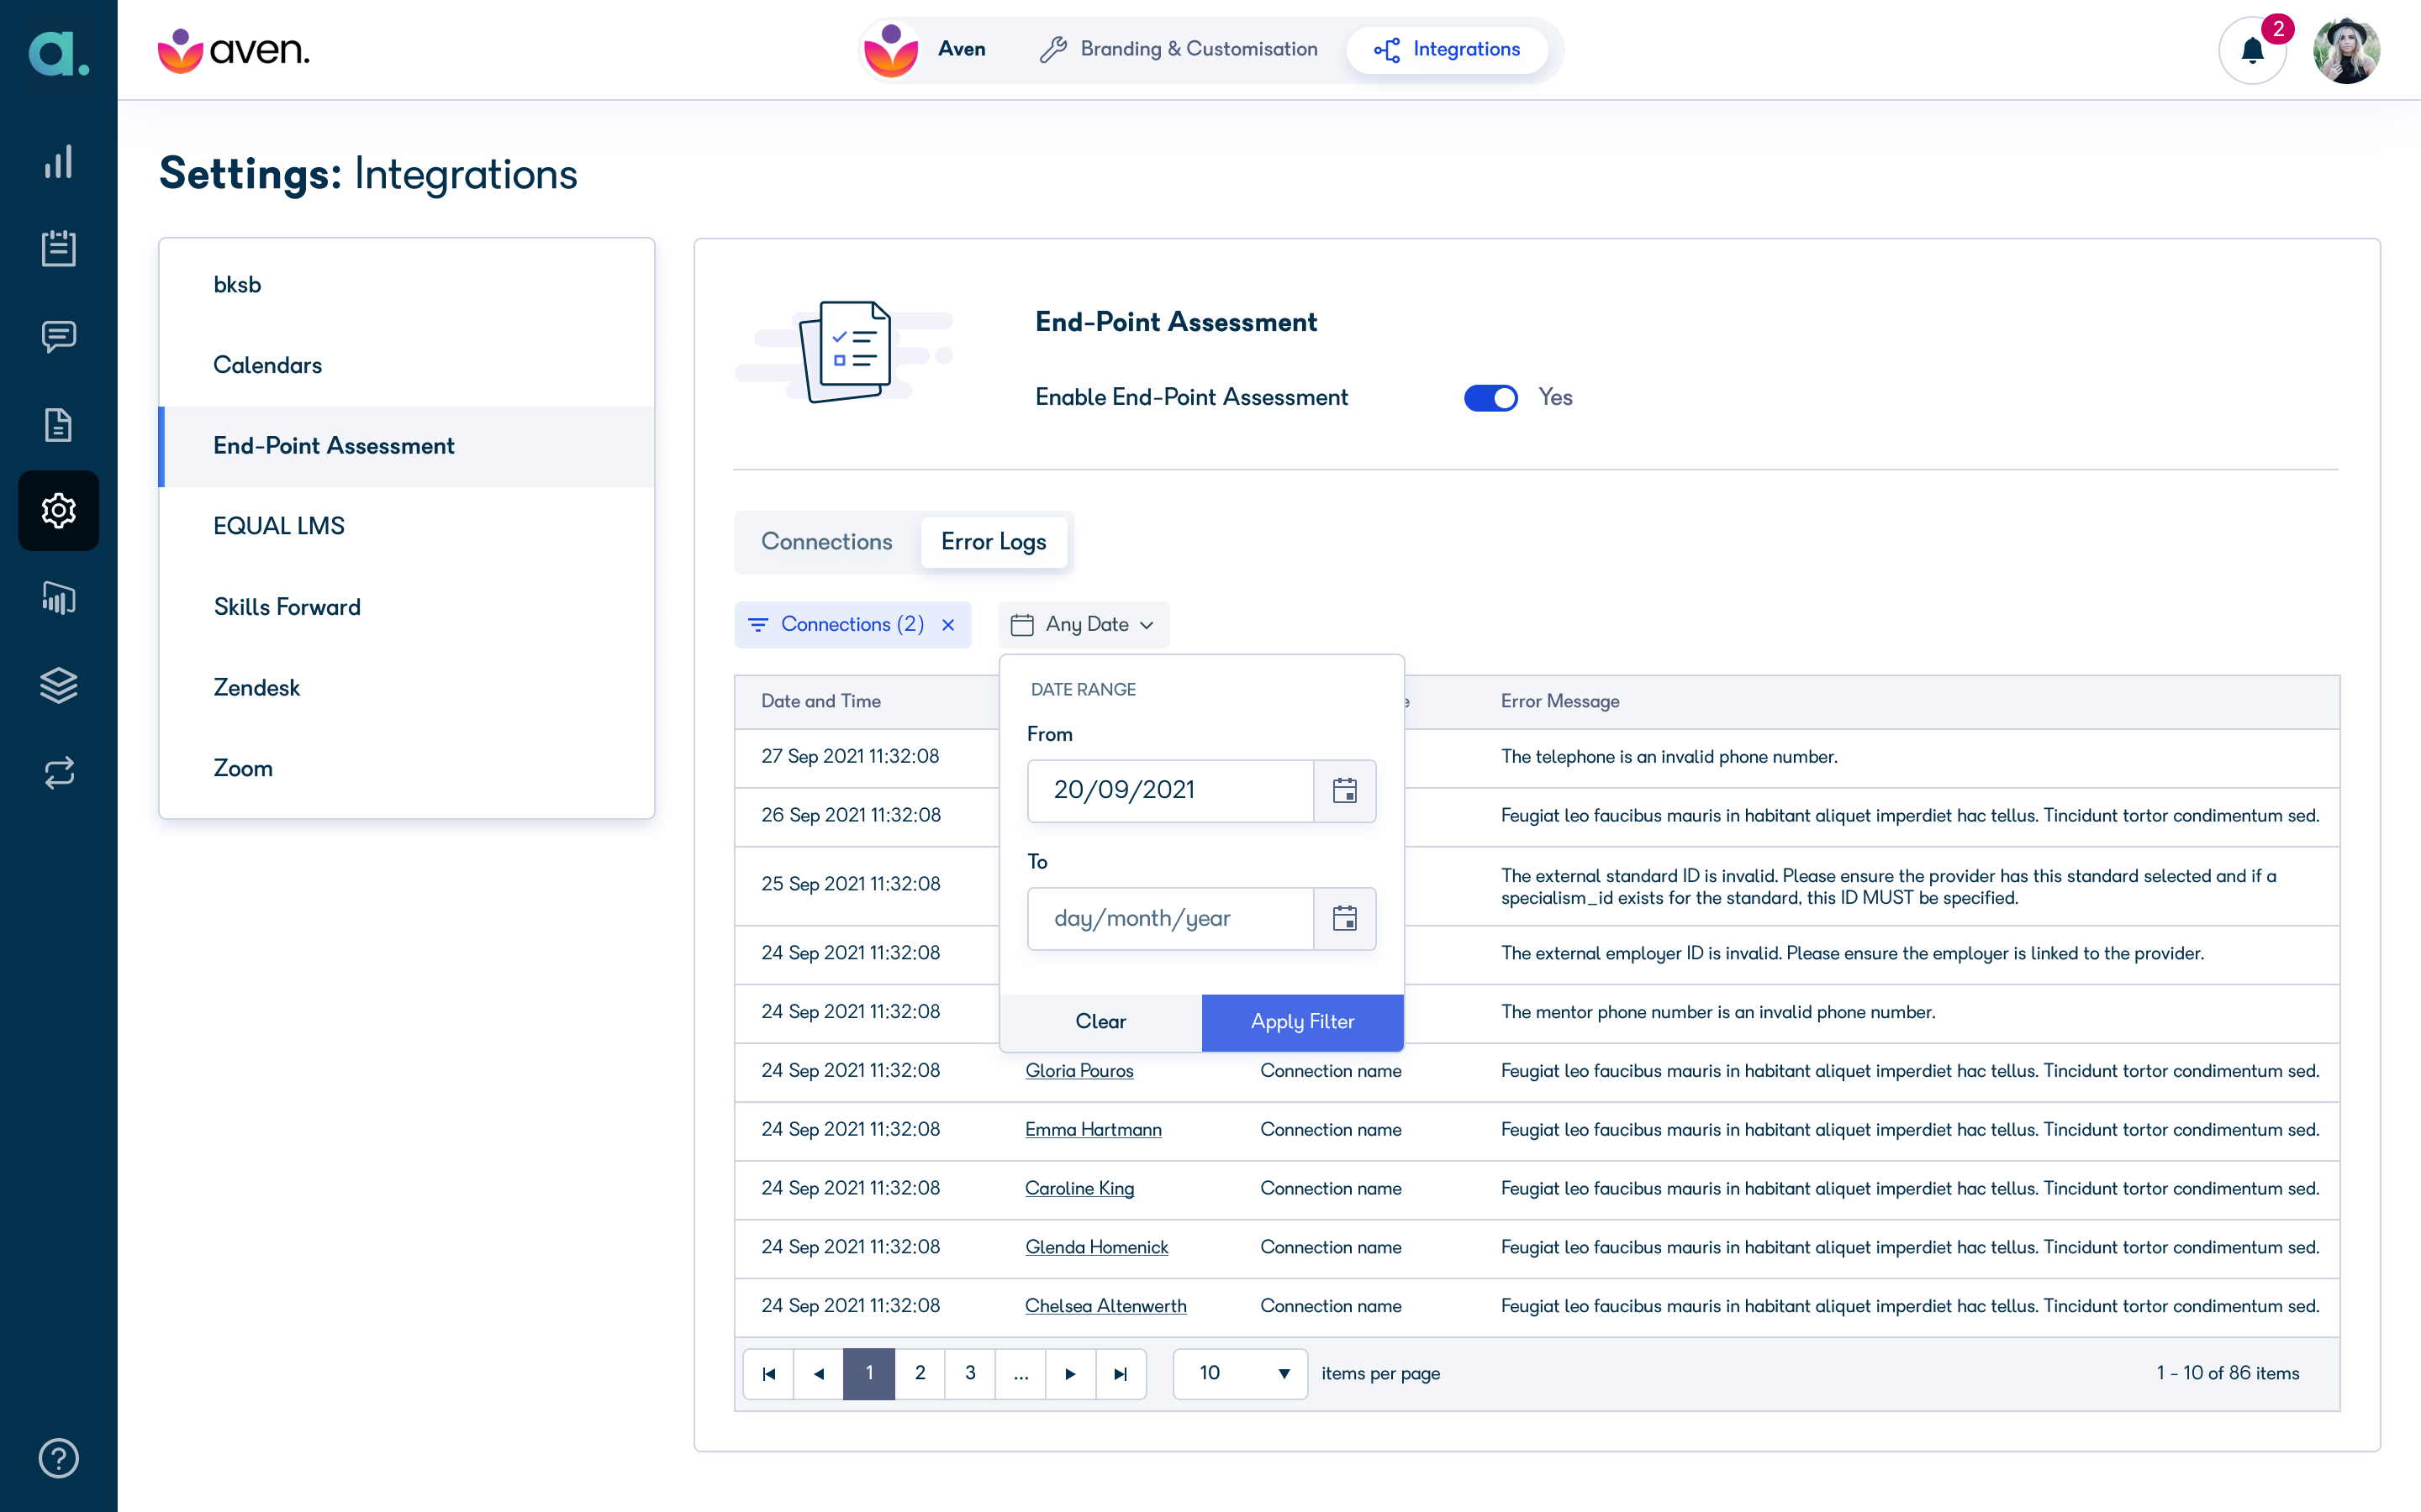This screenshot has height=1512, width=2421.
Task: Go to page 2
Action: point(920,1373)
